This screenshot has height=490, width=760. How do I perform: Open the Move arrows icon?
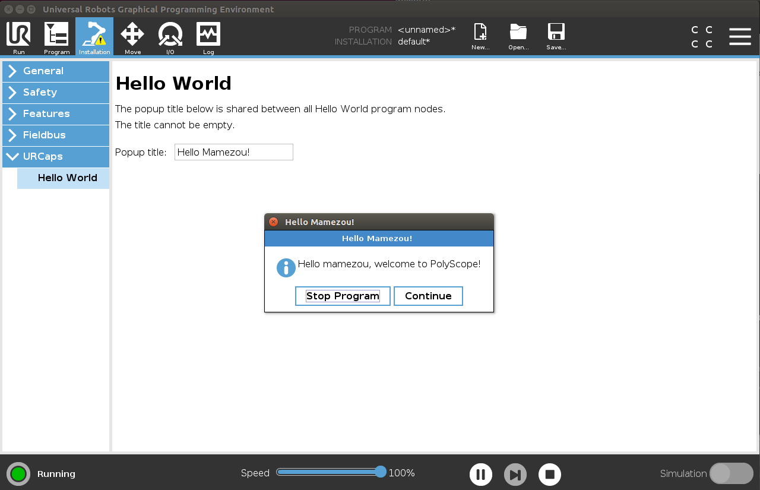132,36
